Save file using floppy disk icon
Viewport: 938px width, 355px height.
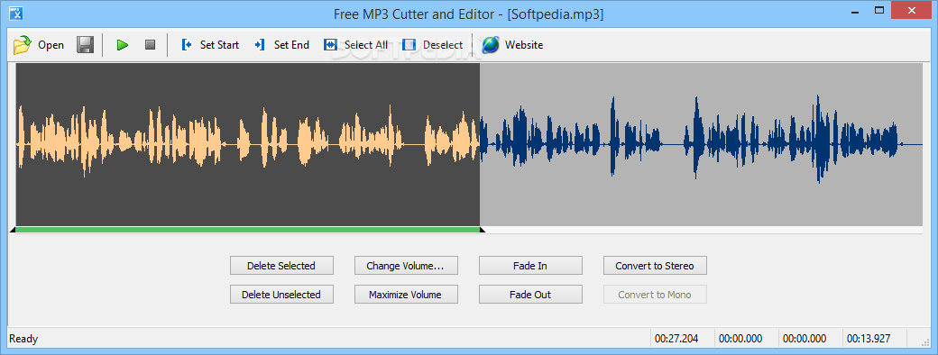85,45
